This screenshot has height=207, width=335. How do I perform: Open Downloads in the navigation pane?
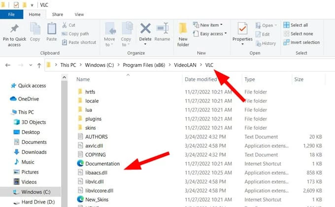[x=34, y=152]
